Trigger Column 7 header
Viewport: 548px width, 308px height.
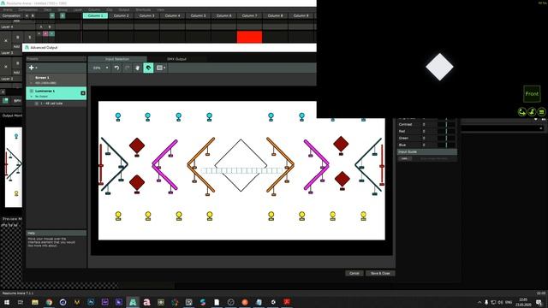click(249, 15)
